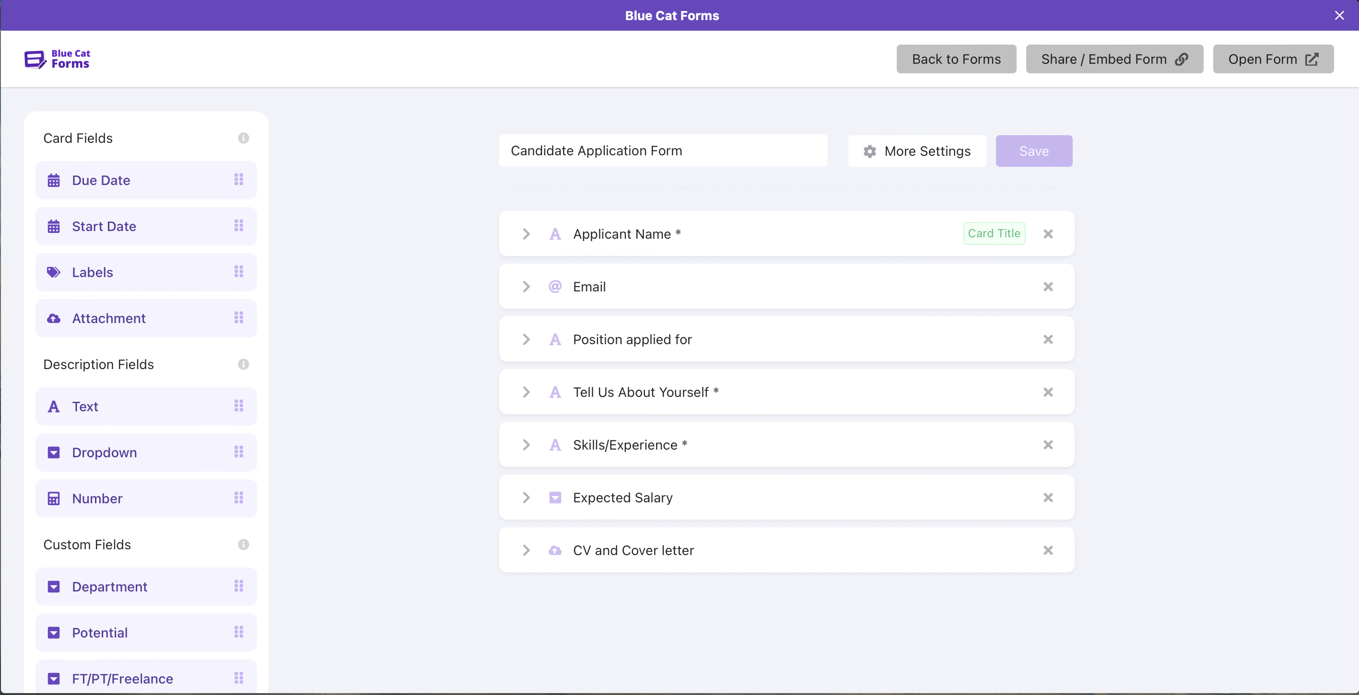The width and height of the screenshot is (1359, 695).
Task: Expand the Position applied for field
Action: pos(526,339)
